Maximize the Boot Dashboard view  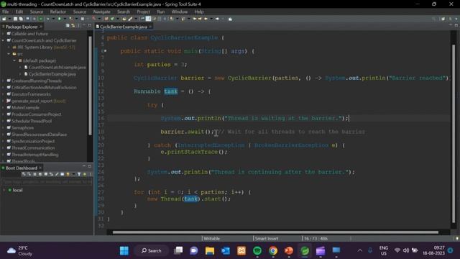[89, 166]
